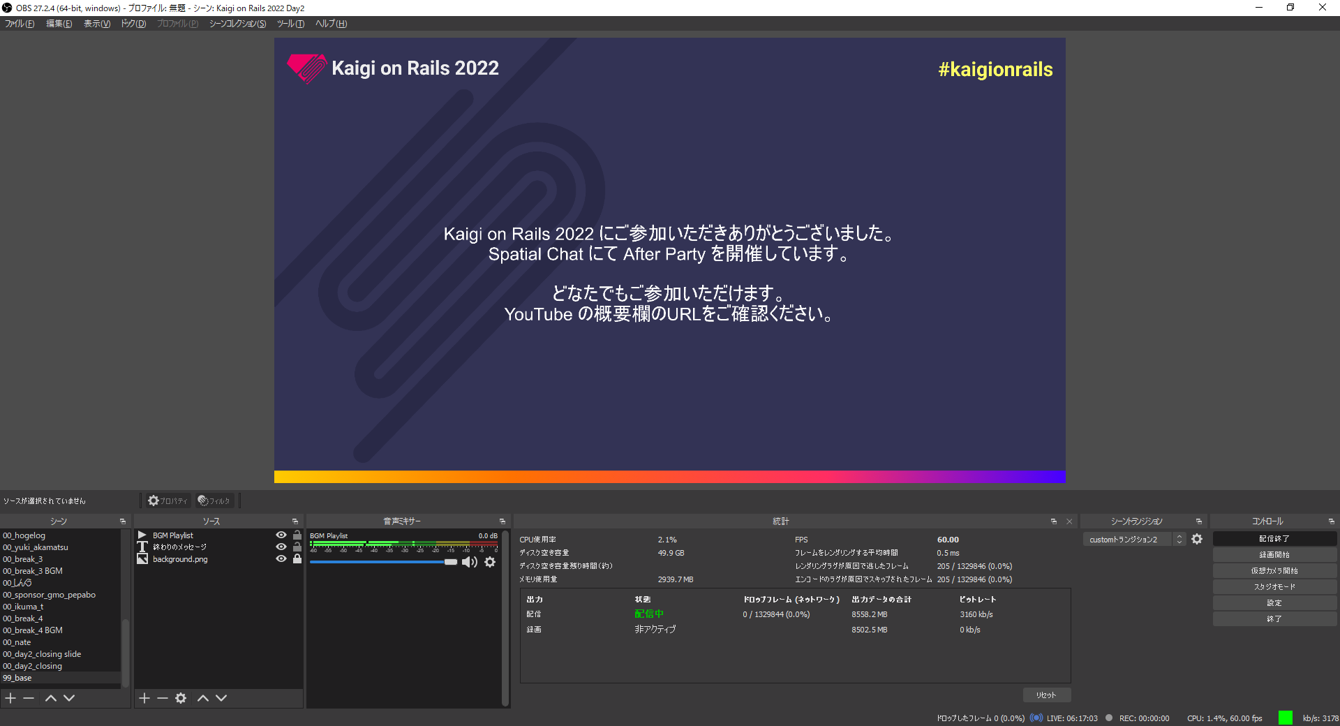This screenshot has width=1340, height=726.
Task: Add a new source with the plus icon
Action: click(x=144, y=698)
